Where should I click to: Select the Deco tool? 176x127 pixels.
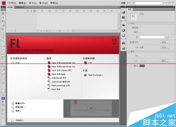(x=3, y=58)
